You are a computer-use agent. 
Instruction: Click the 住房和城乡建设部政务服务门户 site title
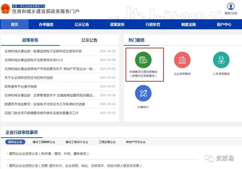click(46, 11)
